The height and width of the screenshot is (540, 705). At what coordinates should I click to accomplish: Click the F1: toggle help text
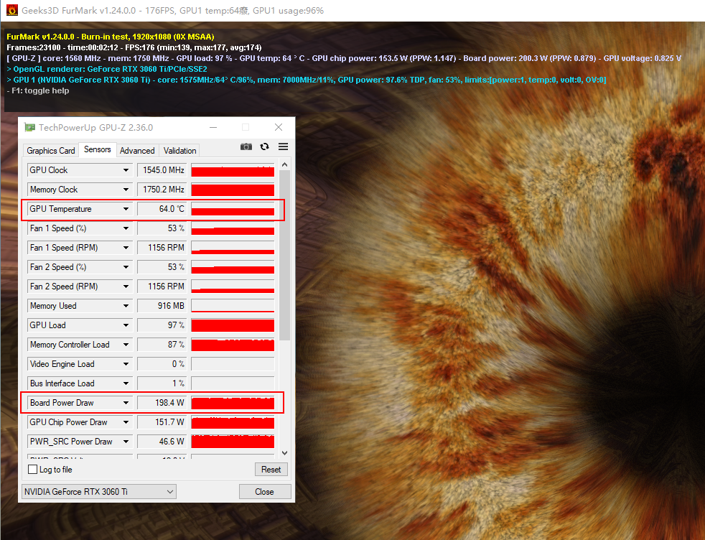[x=38, y=90]
